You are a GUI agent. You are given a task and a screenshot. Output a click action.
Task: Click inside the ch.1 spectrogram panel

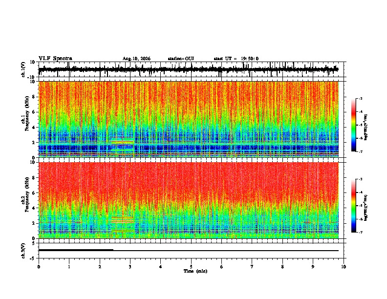(188, 119)
